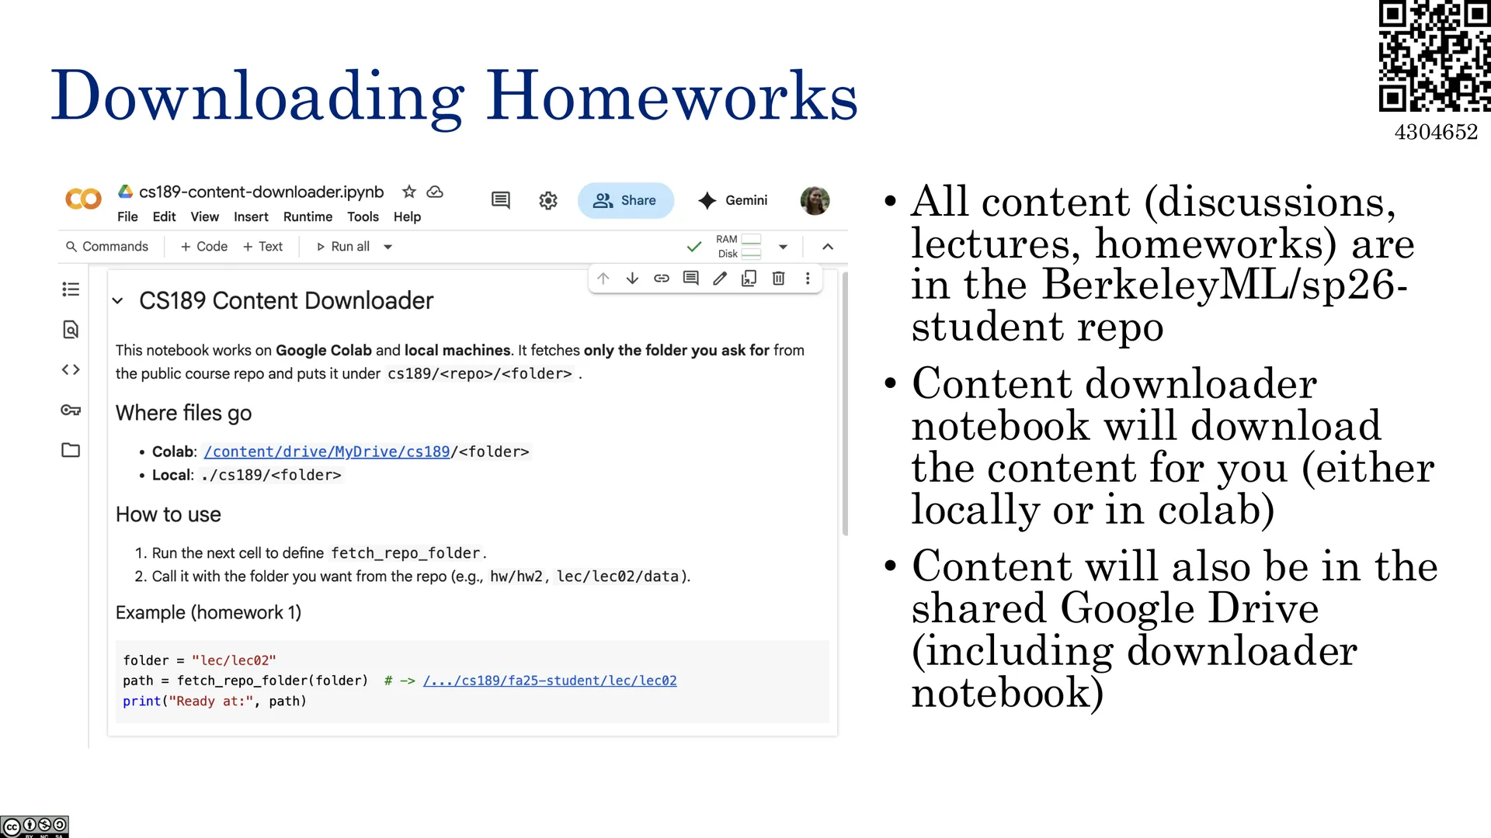
Task: Open the Insert menu
Action: click(251, 216)
